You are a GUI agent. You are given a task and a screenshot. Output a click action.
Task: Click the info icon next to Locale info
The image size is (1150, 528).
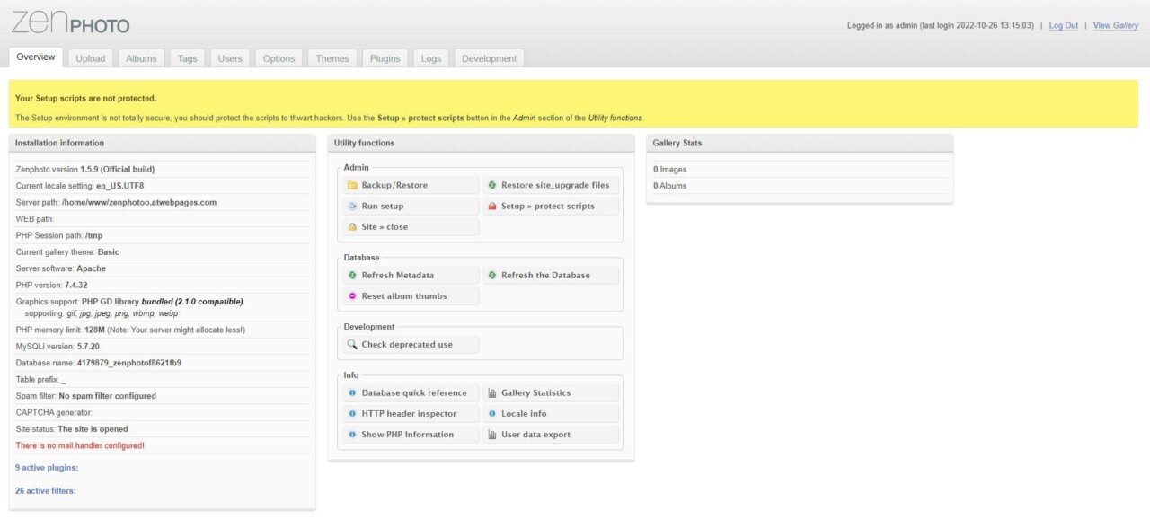pos(492,413)
